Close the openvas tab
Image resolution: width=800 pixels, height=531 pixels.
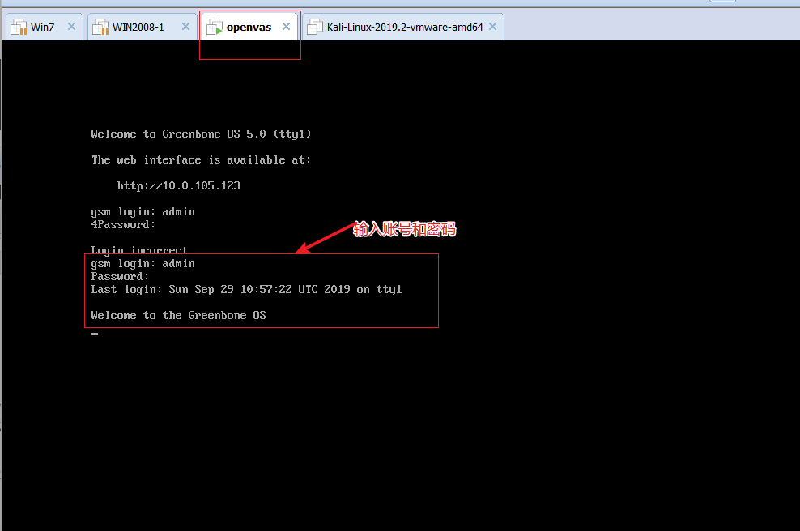coord(286,27)
